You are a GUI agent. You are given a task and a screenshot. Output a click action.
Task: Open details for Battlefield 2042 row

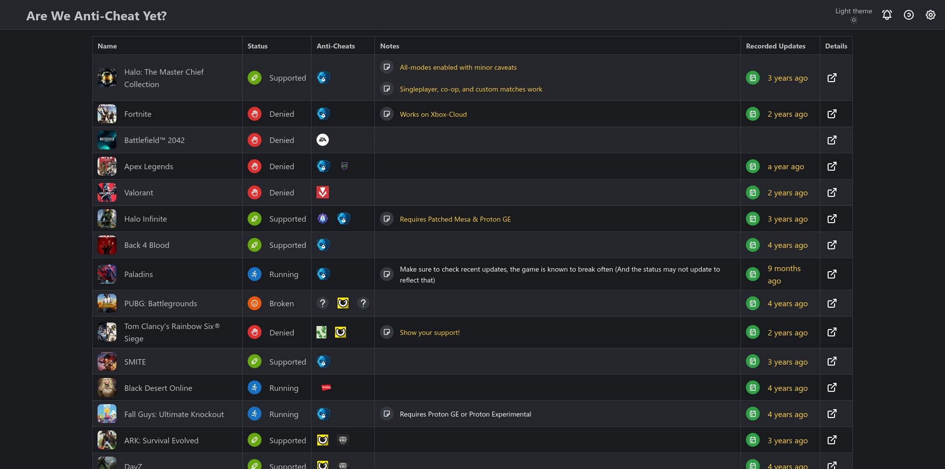832,140
